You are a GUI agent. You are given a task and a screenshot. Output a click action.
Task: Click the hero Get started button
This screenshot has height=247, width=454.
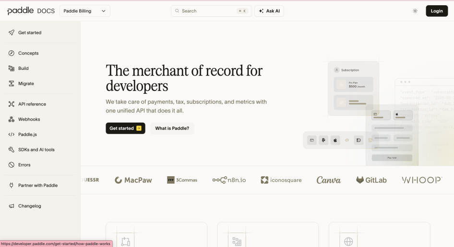(x=125, y=128)
